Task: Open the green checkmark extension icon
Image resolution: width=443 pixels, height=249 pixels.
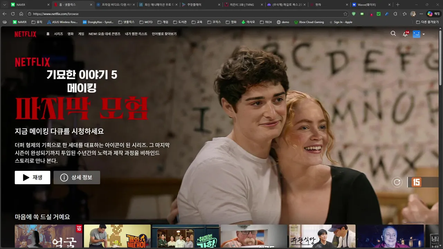Action: pos(378,14)
